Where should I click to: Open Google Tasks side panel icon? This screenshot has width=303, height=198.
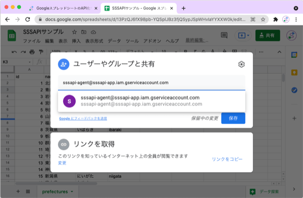click(294, 90)
